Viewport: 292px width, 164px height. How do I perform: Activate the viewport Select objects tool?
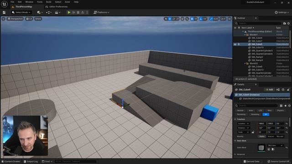166,19
